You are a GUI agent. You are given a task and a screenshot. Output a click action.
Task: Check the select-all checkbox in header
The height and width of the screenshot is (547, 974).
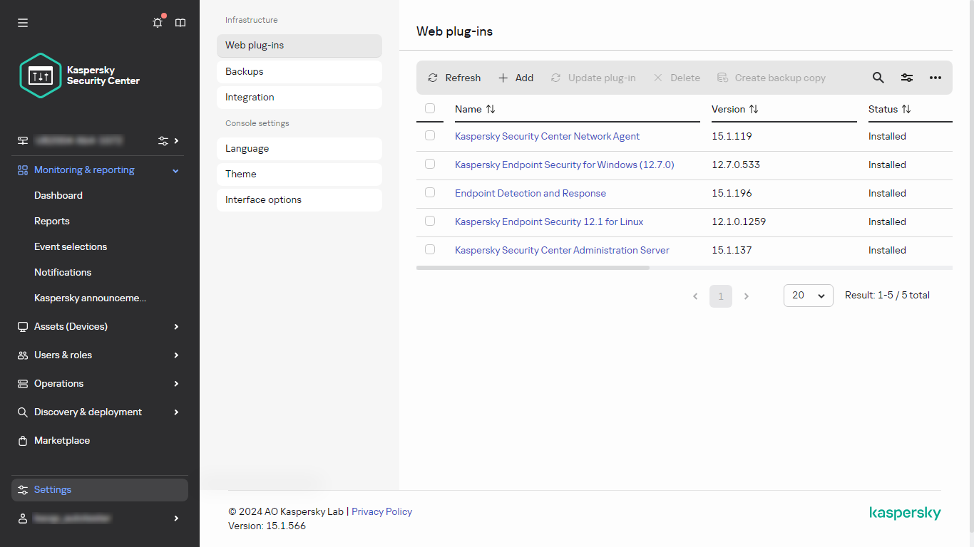click(430, 108)
